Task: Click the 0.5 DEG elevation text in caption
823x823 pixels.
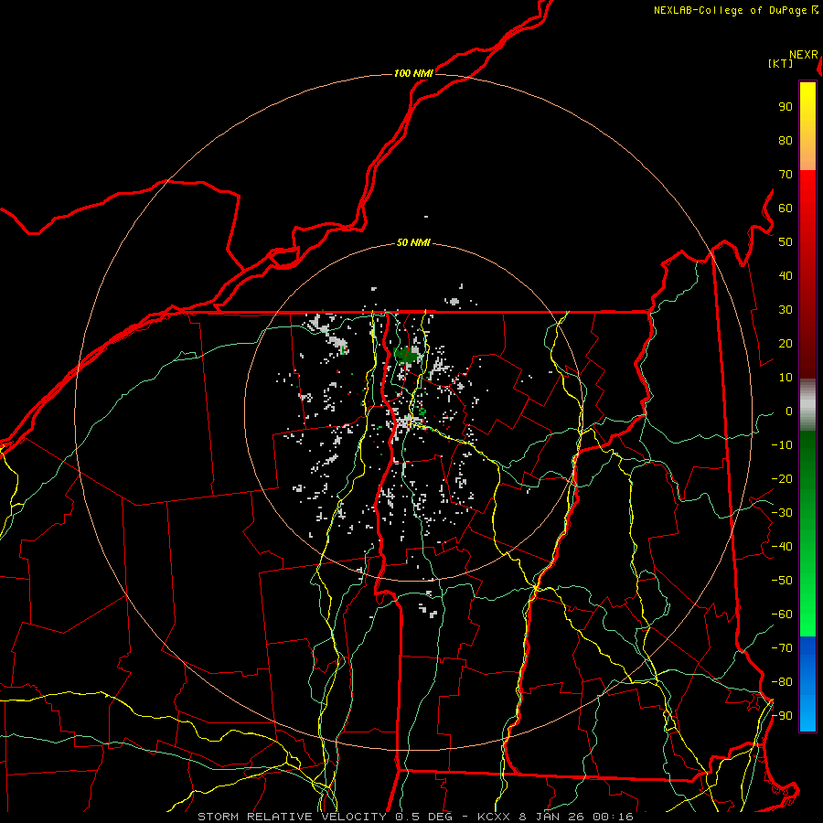Action: click(x=423, y=817)
